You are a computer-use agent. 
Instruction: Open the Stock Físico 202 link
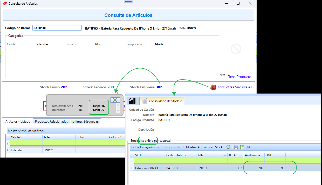64,87
